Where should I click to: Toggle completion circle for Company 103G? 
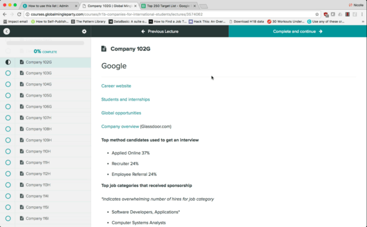click(x=8, y=73)
